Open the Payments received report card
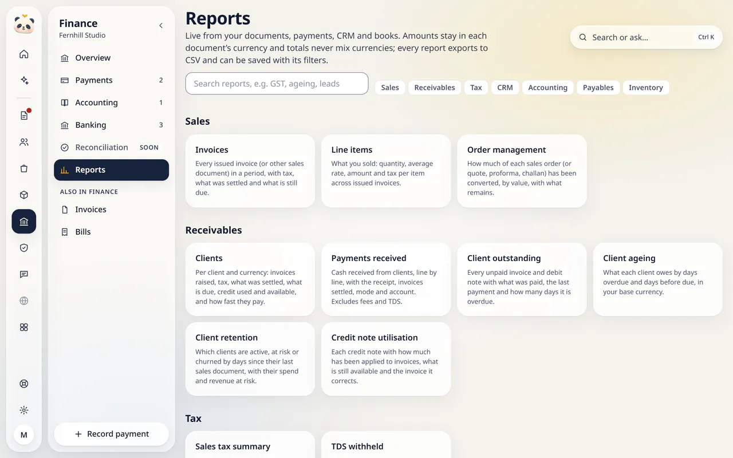The height and width of the screenshot is (458, 733). (386, 279)
